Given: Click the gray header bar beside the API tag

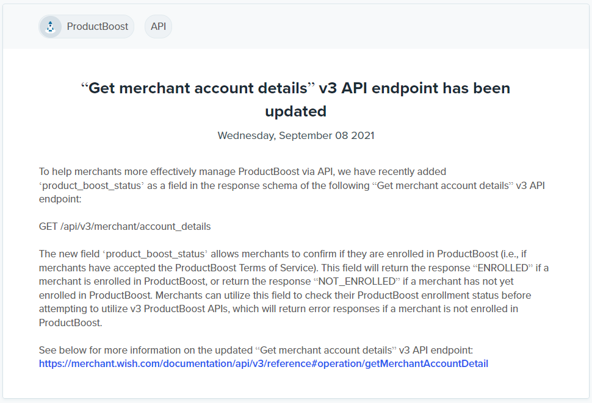Looking at the screenshot, I should click(378, 26).
